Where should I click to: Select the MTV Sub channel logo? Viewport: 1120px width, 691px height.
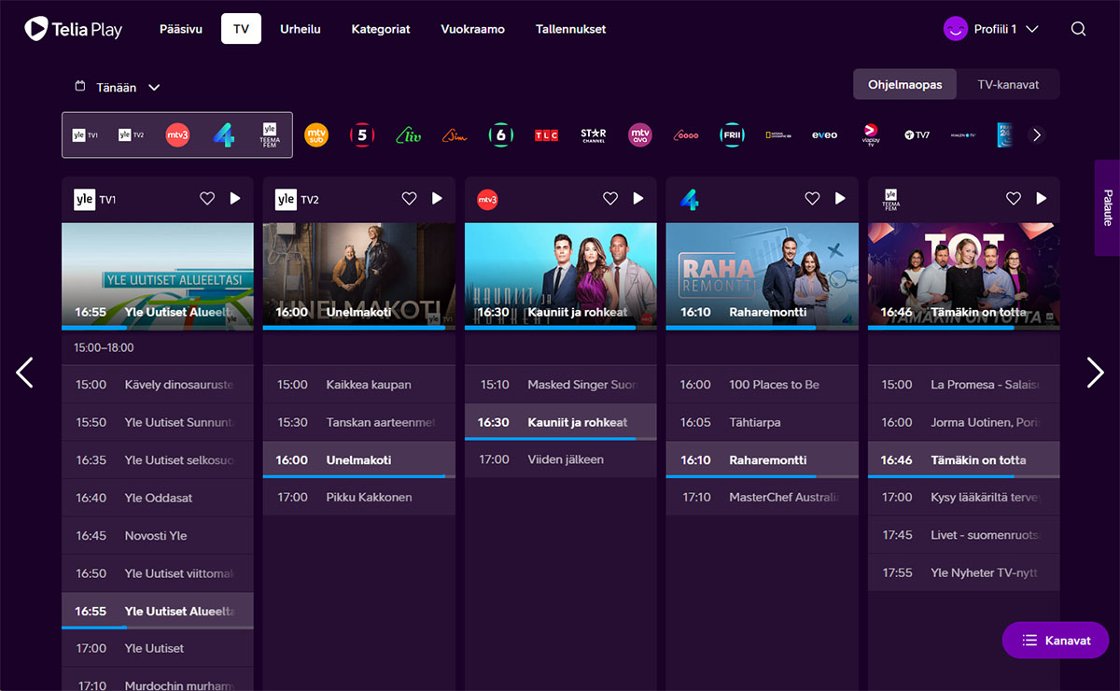pyautogui.click(x=316, y=135)
